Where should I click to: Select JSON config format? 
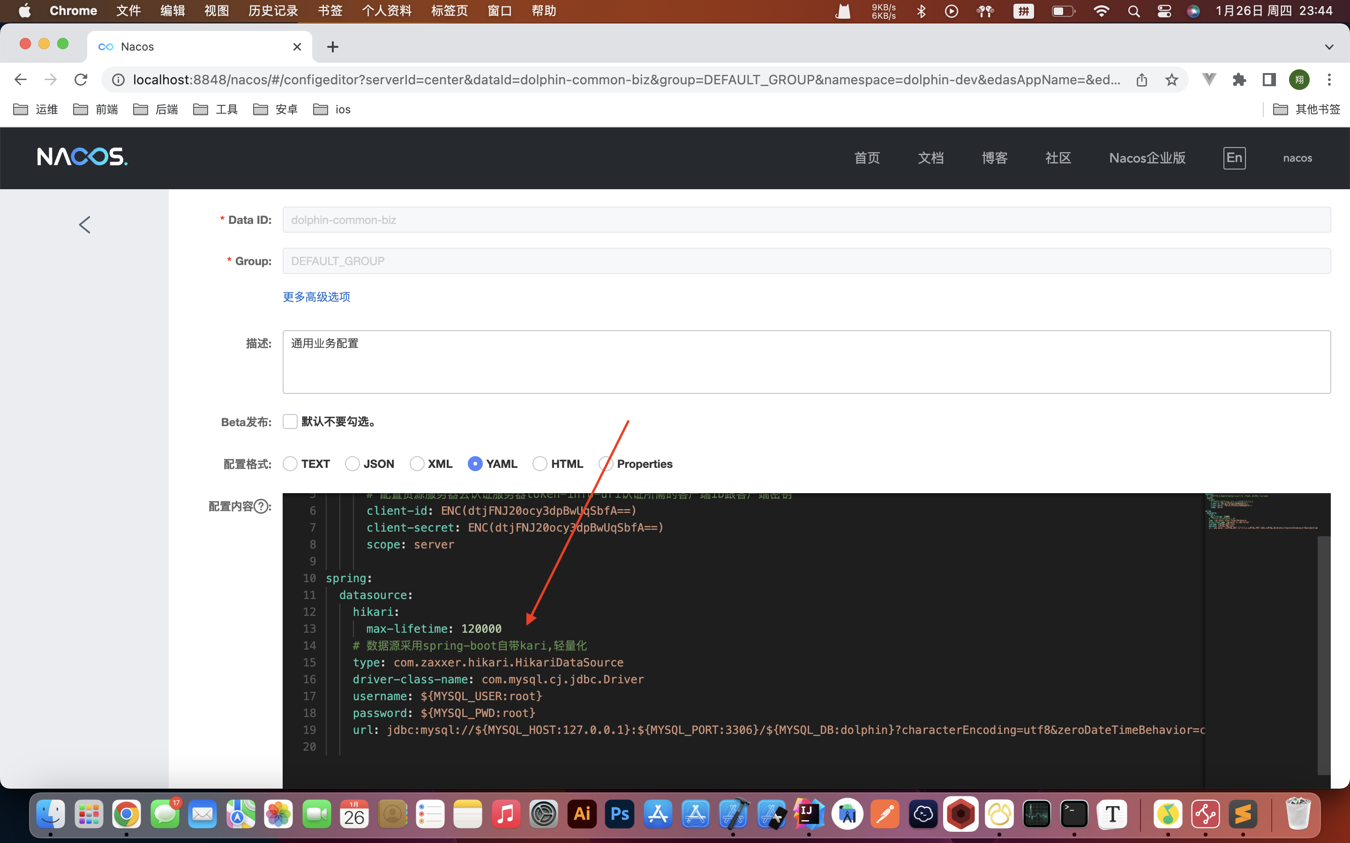click(x=352, y=464)
